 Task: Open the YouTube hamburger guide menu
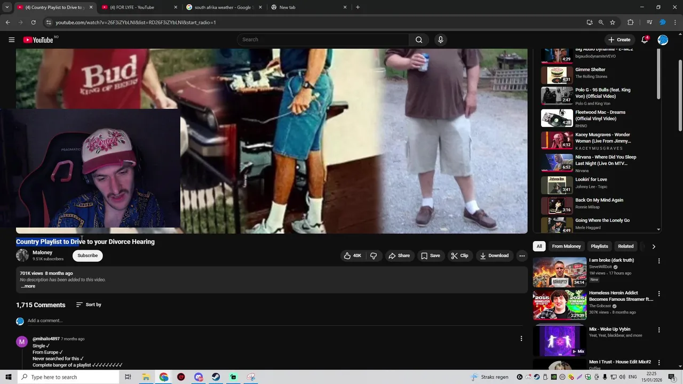11,39
